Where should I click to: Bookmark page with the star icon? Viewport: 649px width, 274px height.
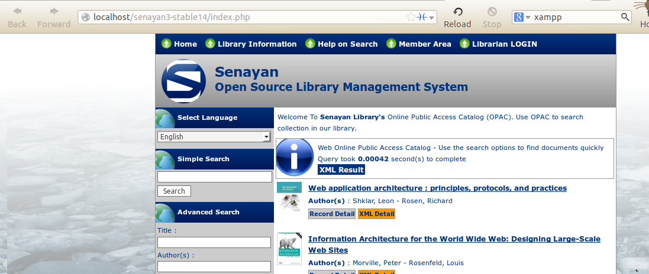tap(411, 17)
